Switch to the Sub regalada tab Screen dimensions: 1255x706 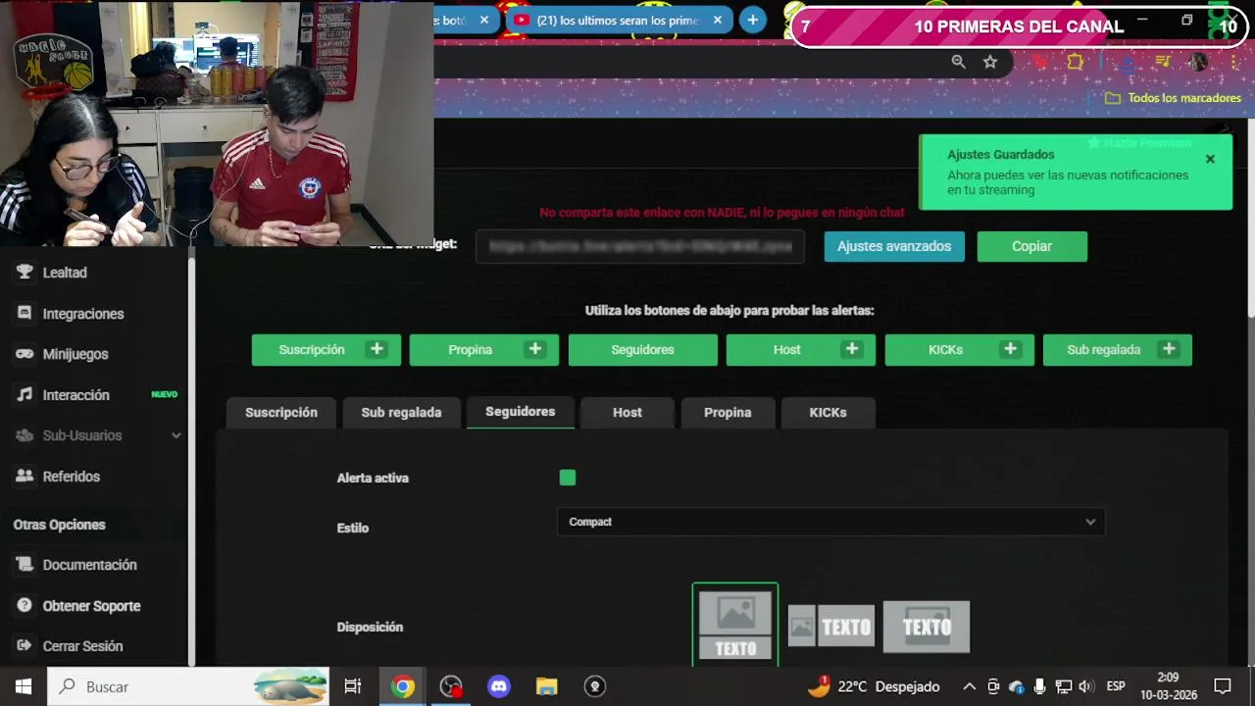pos(401,413)
